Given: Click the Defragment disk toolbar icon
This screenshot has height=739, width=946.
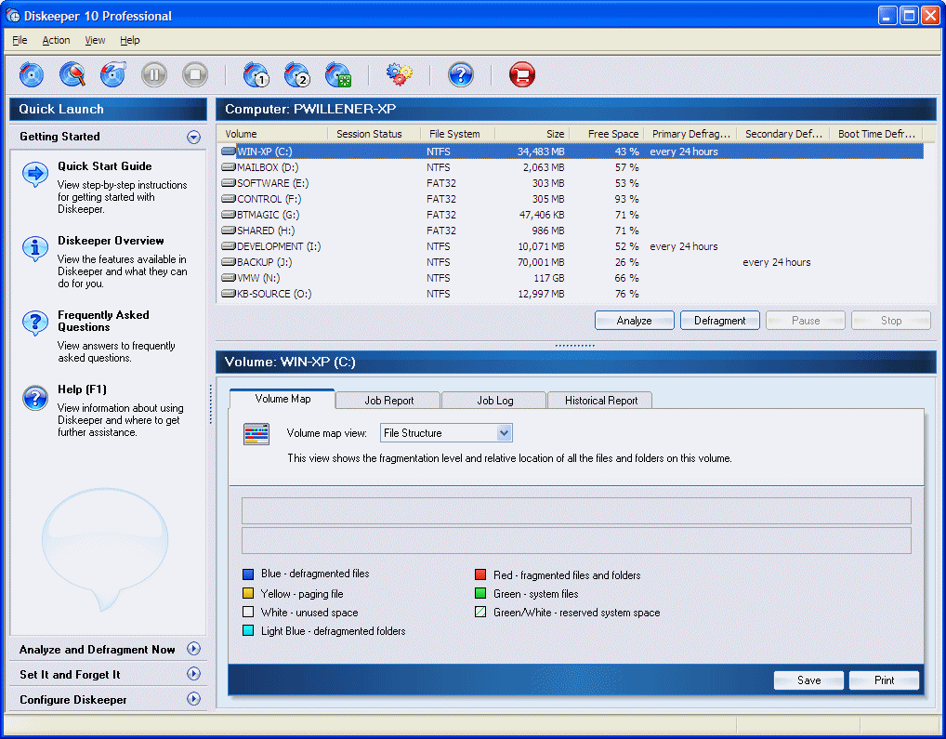Looking at the screenshot, I should pyautogui.click(x=32, y=74).
